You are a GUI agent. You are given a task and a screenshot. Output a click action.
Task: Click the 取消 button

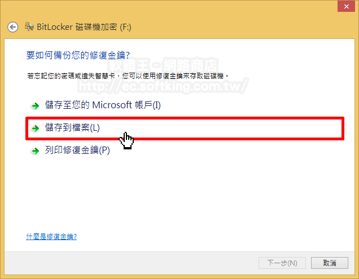point(330,263)
